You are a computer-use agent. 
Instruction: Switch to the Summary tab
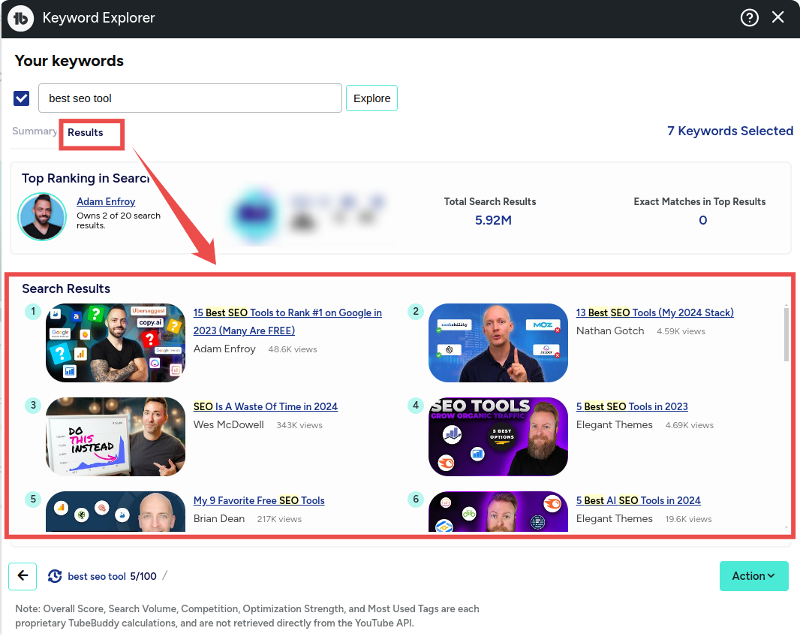coord(35,131)
